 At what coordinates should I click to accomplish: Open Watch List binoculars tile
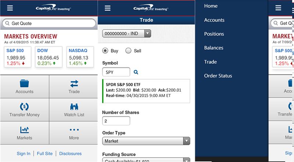click(x=74, y=110)
